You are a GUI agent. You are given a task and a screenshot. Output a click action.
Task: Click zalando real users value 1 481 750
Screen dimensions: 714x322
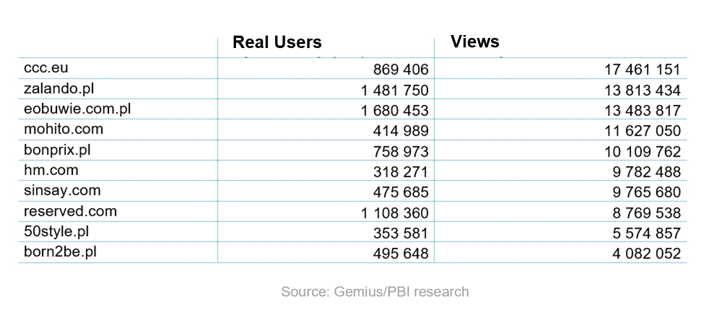point(394,90)
